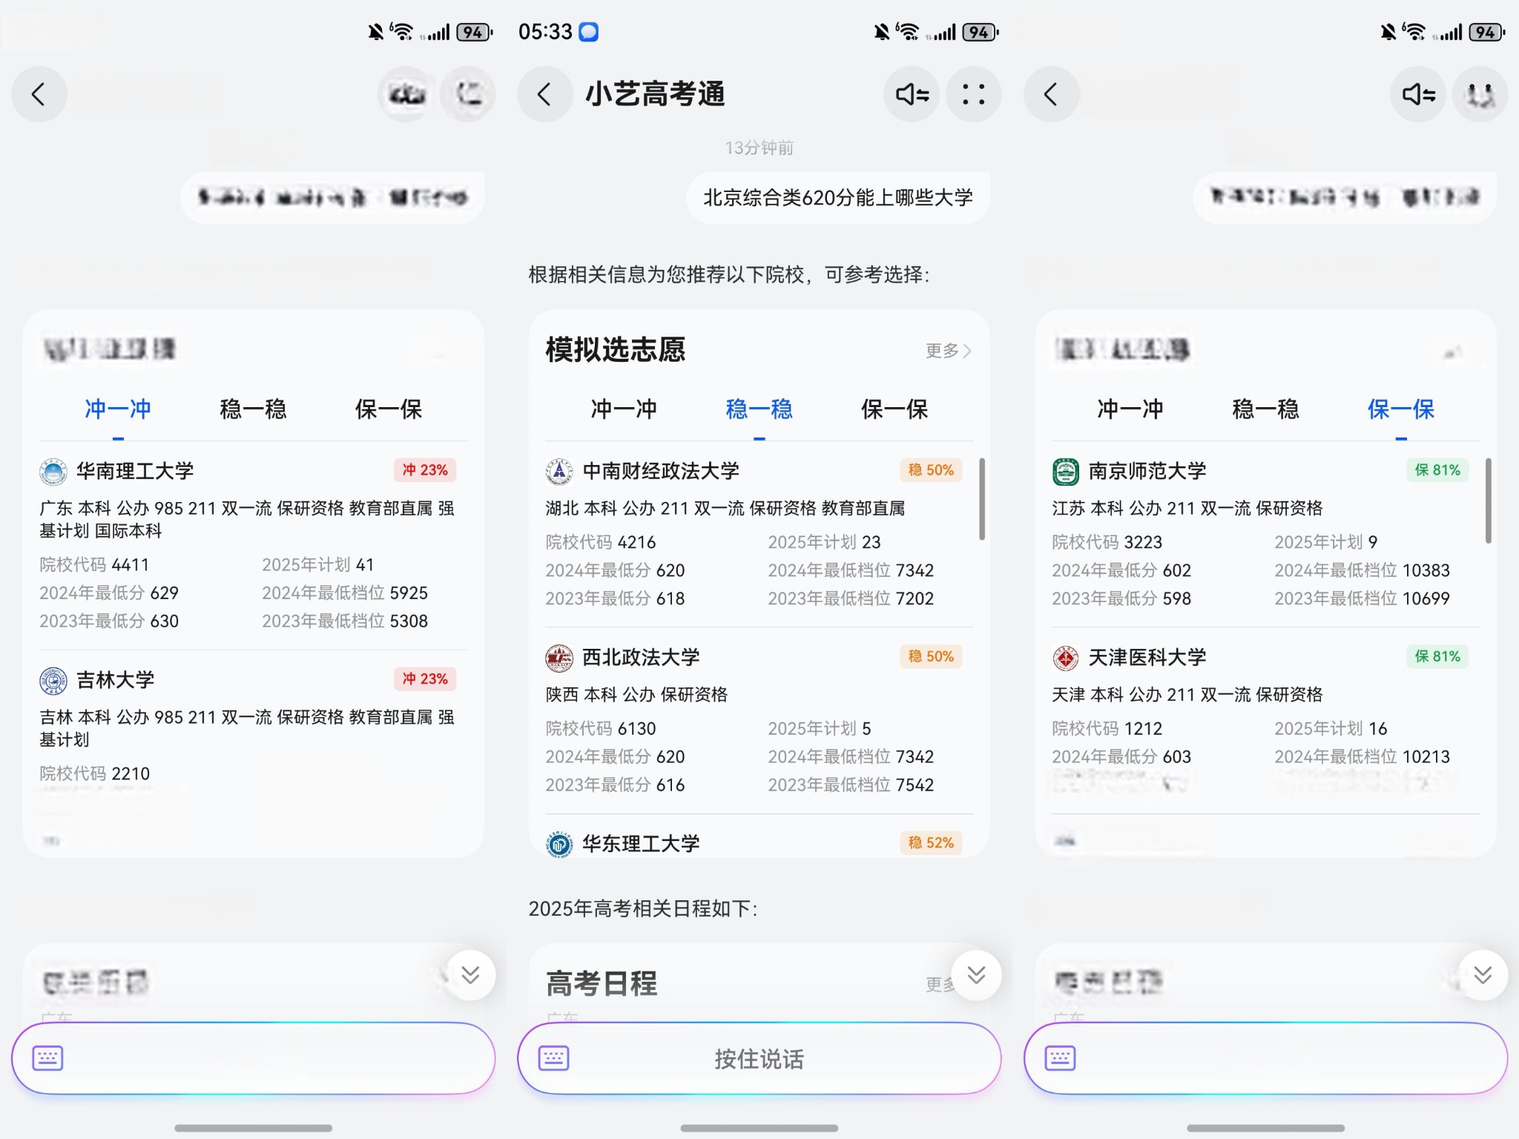The image size is (1519, 1139).
Task: Tap the 冲 23% badge for 华南理工大学
Action: (425, 470)
